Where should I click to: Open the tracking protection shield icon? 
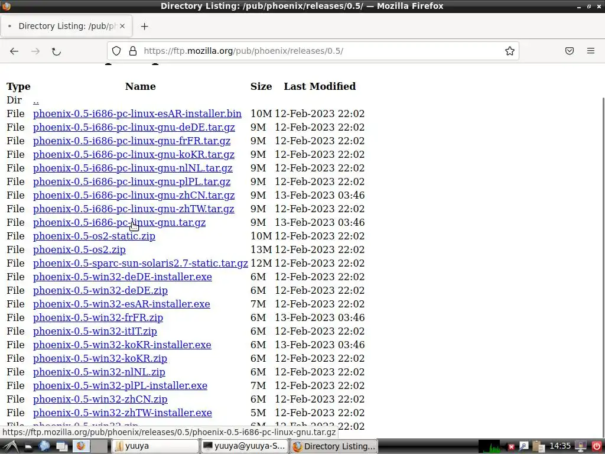coord(116,51)
